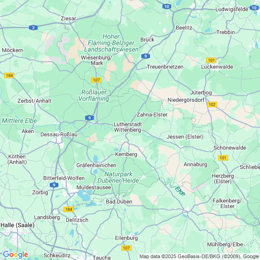The image size is (260, 260).
Task: Select the Dessau-Roßlau city label
Action: (59, 134)
